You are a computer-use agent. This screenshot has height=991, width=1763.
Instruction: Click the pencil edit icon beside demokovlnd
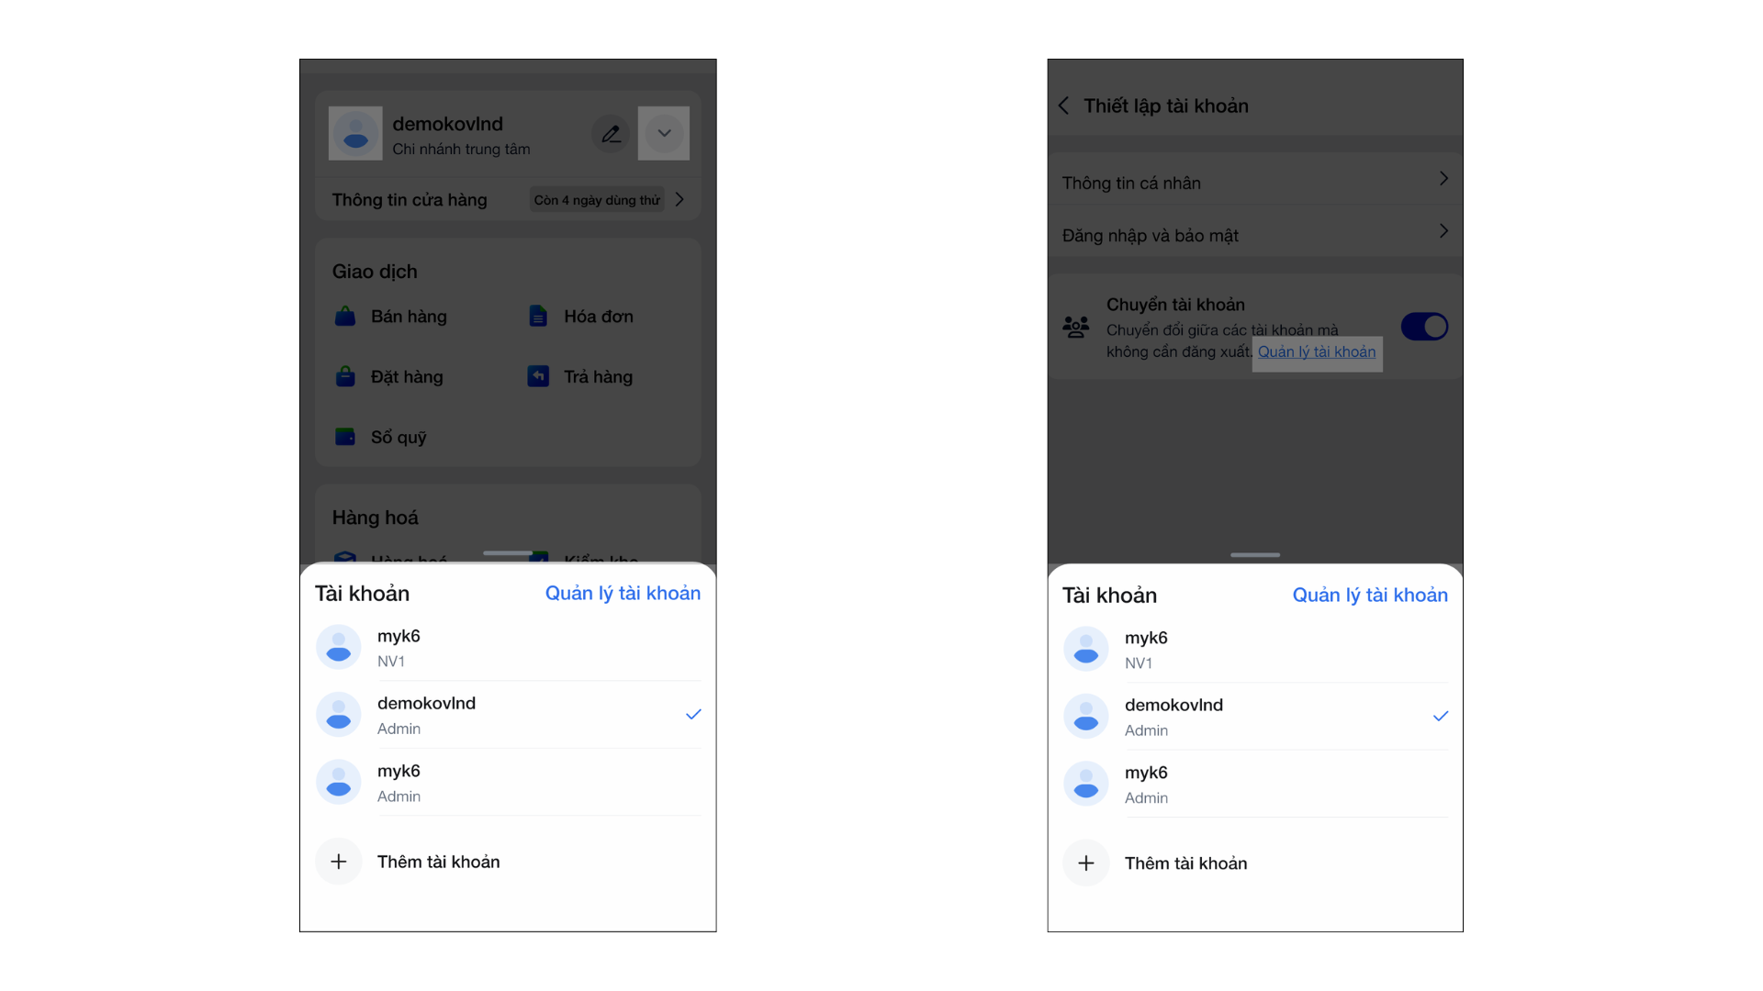[x=611, y=134]
